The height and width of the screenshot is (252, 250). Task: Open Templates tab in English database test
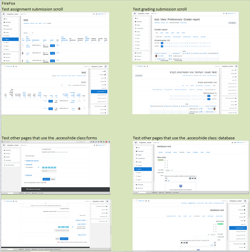point(195,152)
